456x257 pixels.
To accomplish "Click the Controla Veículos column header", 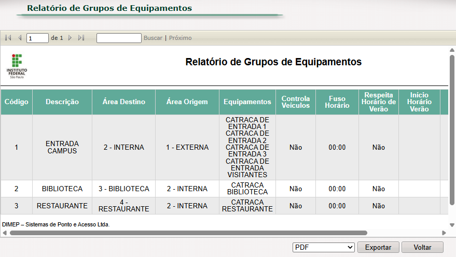I will 296,102.
